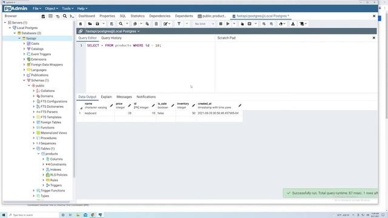
Task: Delete rows trash icon in toolbar
Action: (156, 24)
